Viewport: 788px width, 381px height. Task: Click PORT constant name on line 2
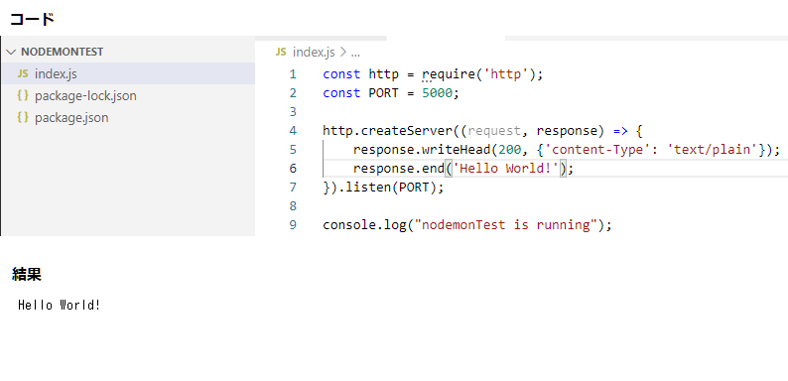[384, 93]
